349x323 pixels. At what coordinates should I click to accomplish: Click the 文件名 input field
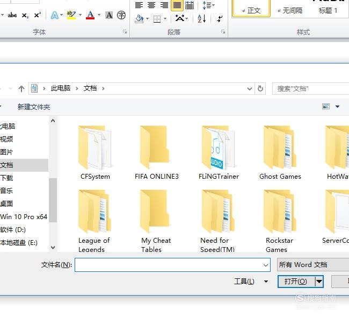click(x=172, y=265)
